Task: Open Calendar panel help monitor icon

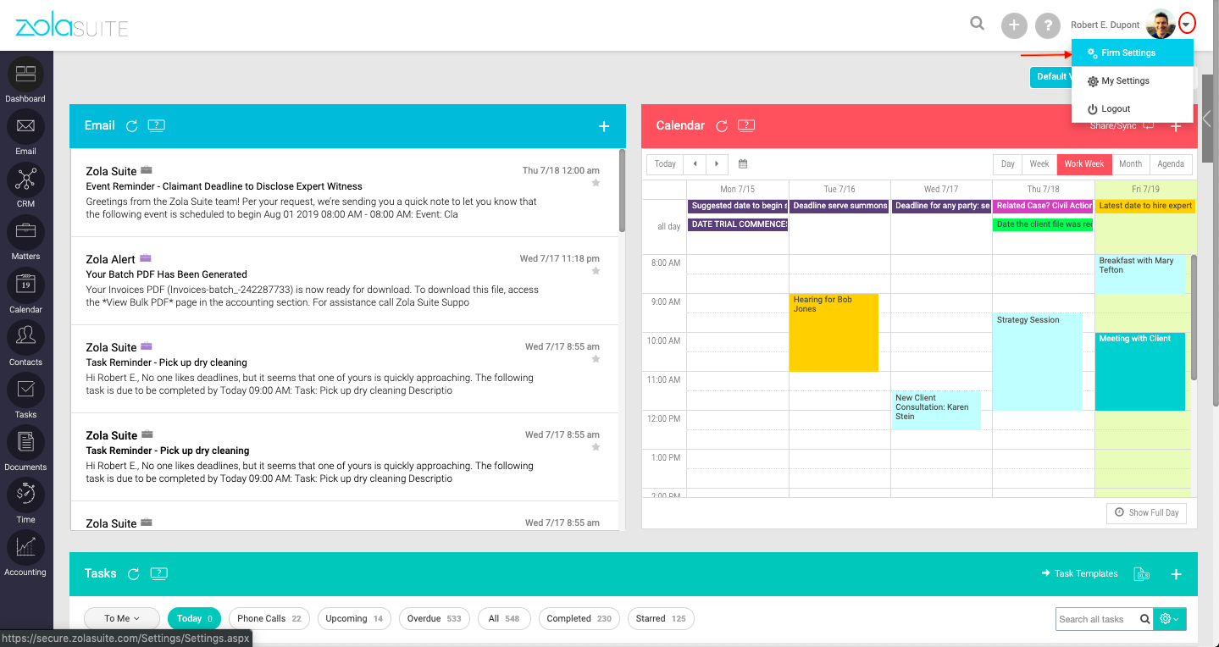Action: [x=746, y=126]
